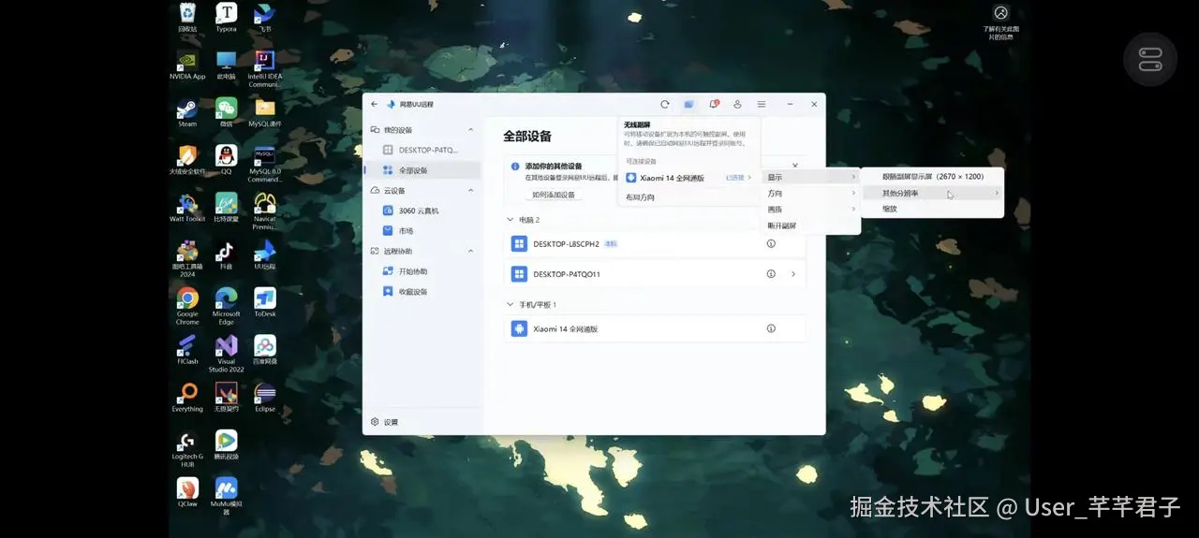The height and width of the screenshot is (538, 1199).
Task: Open the 回收站 recycle bin icon
Action: click(187, 18)
